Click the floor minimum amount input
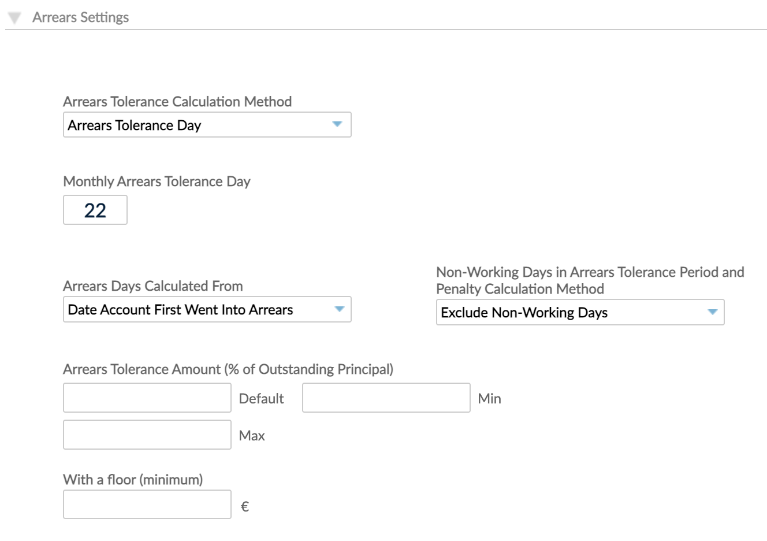Viewport: 767px width, 541px height. point(147,504)
